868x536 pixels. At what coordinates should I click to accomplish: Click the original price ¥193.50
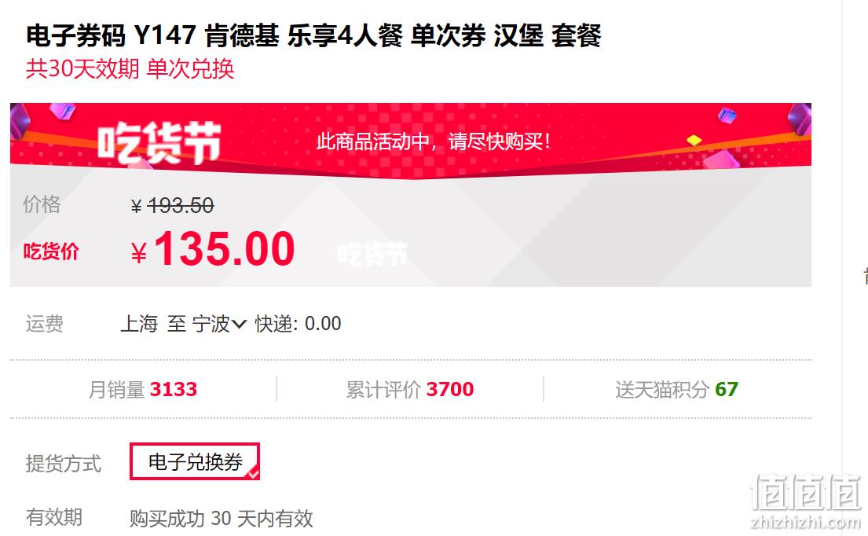tap(172, 206)
